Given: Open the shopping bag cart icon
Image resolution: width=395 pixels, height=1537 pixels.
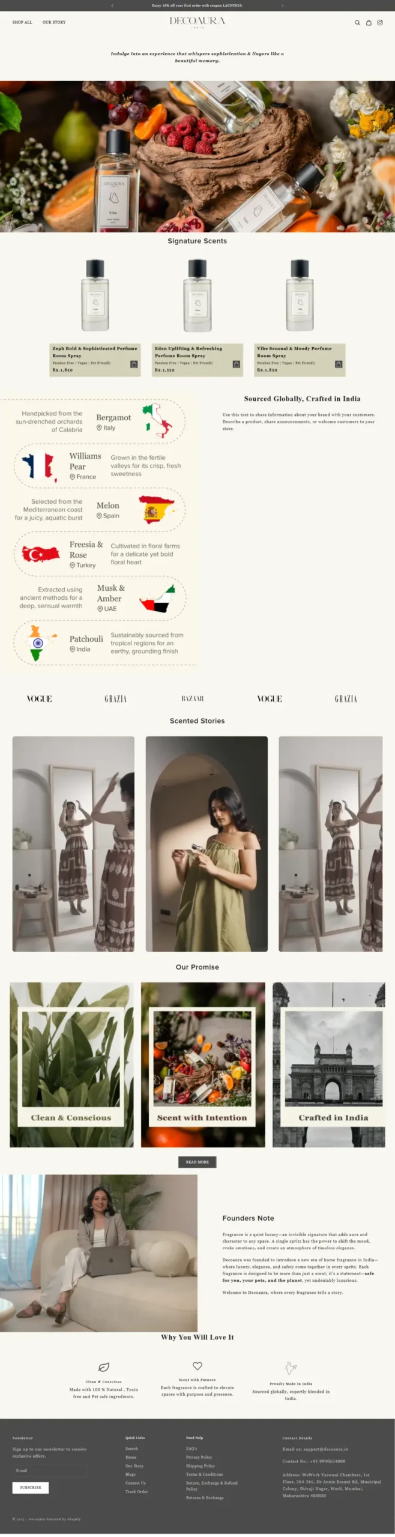Looking at the screenshot, I should pos(369,23).
